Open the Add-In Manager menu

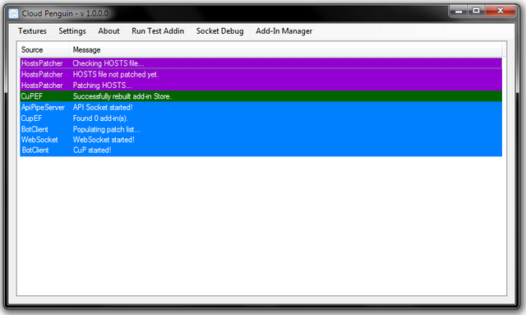tap(284, 31)
